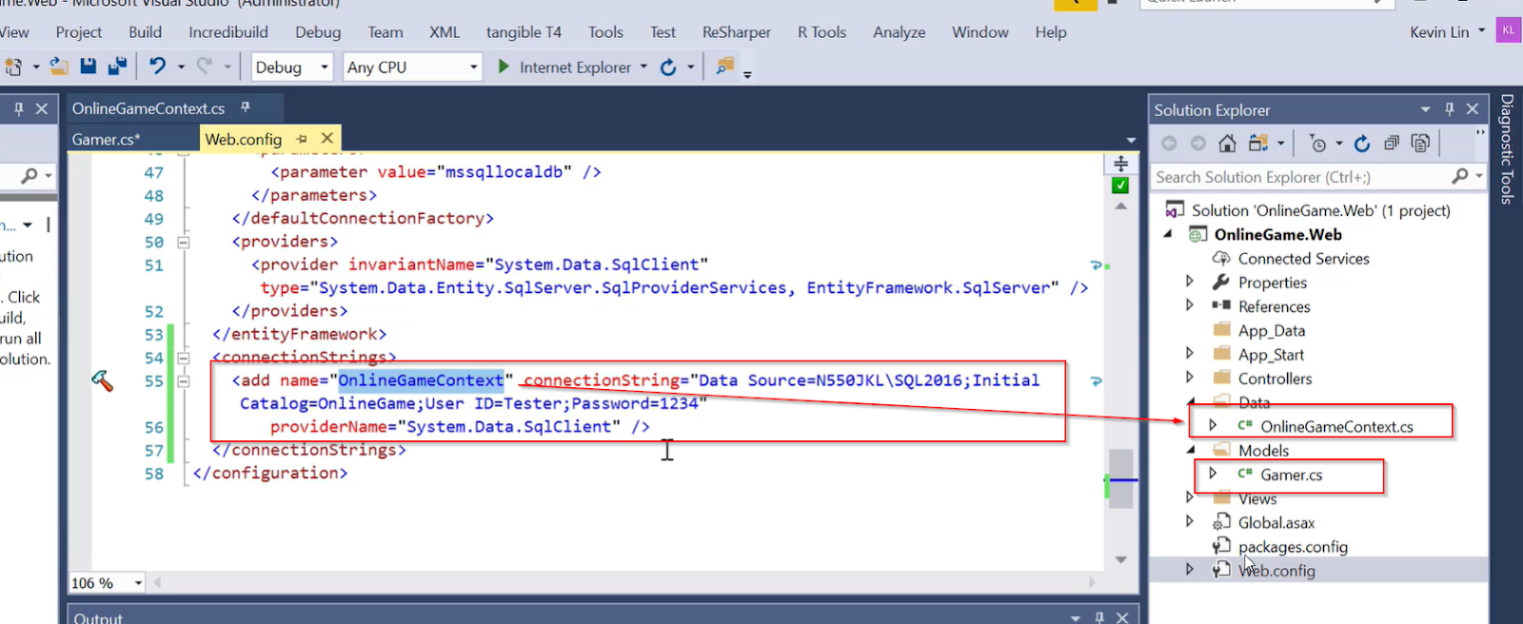Click the Show All Files icon
This screenshot has height=624, width=1523.
click(x=1420, y=144)
